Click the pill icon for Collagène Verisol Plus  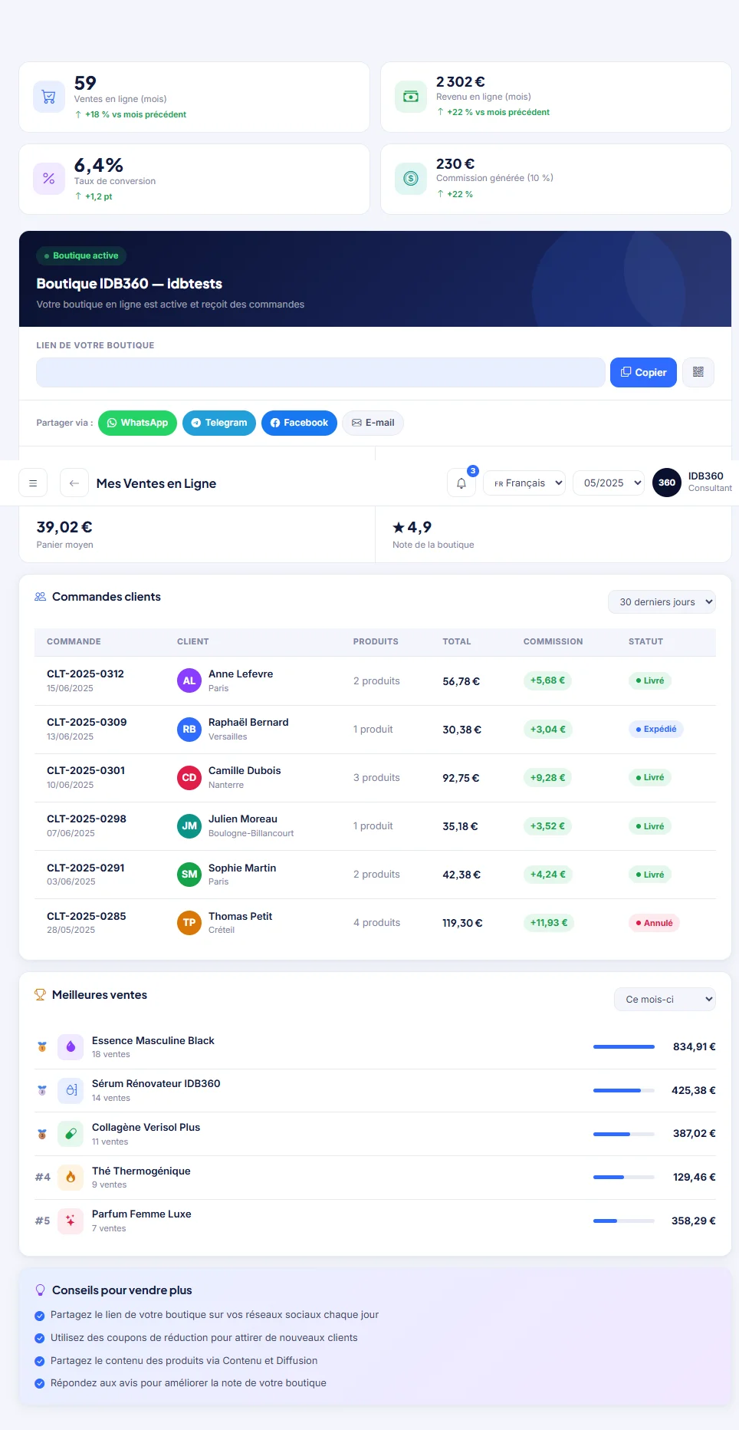click(x=71, y=1134)
